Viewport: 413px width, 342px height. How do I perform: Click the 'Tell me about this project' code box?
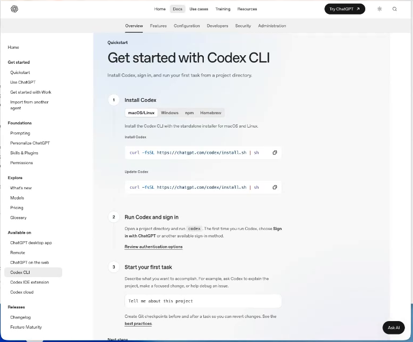coord(203,301)
